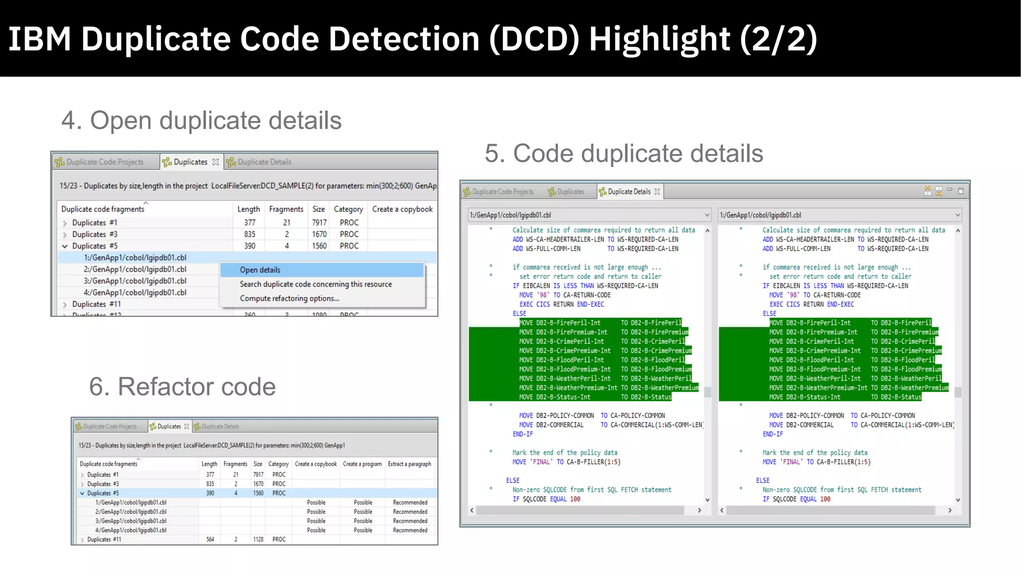
Task: Click second sync-panes icon in Duplicate Details toolbar
Action: [939, 191]
